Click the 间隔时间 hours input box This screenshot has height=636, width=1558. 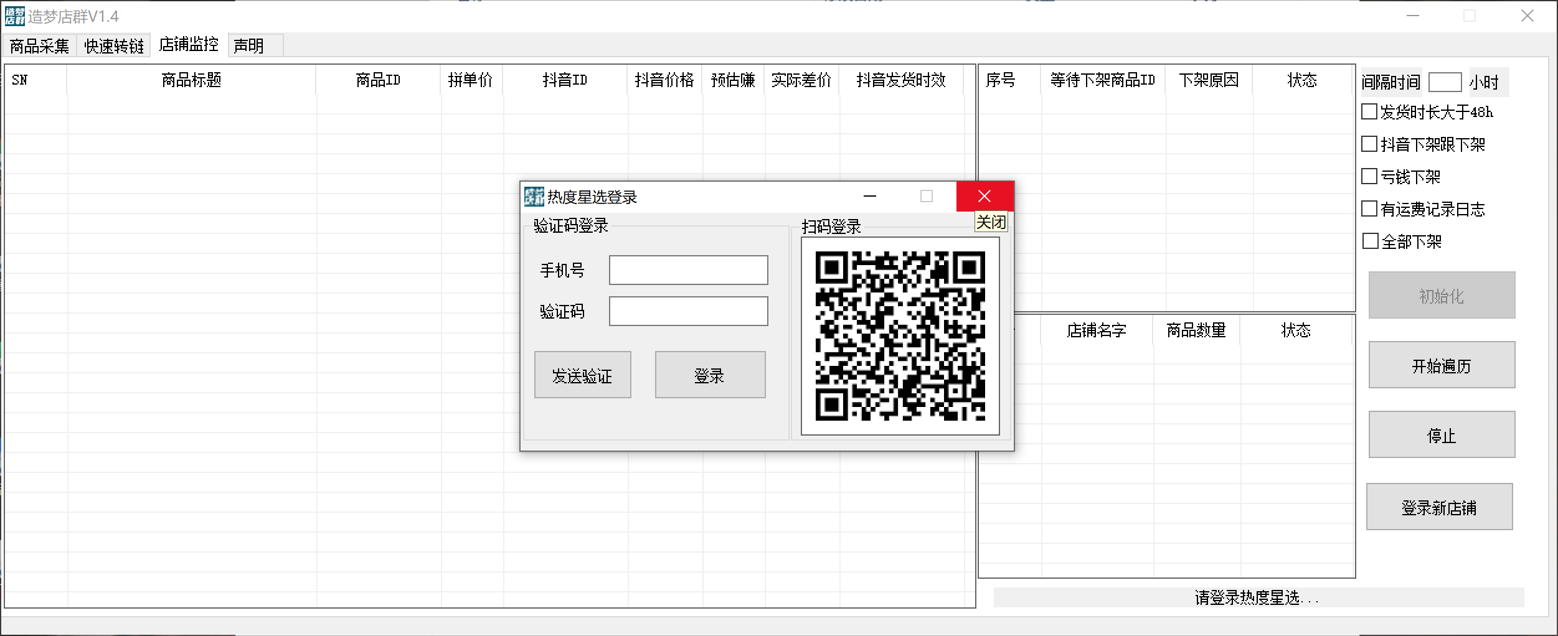1446,82
